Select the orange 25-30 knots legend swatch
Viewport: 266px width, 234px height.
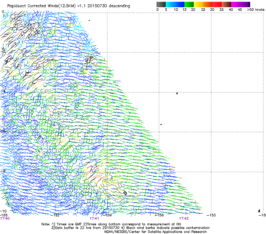coord(208,4)
